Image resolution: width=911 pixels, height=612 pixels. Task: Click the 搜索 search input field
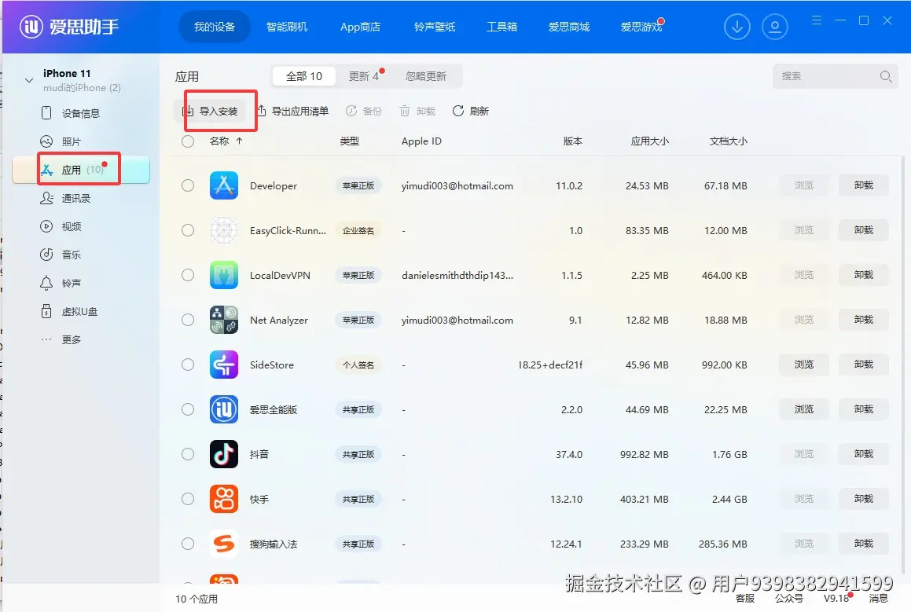(835, 76)
